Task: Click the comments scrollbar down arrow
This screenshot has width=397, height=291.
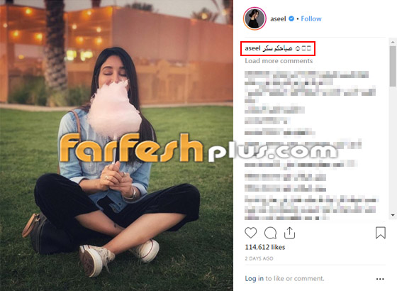Action: click(x=393, y=215)
